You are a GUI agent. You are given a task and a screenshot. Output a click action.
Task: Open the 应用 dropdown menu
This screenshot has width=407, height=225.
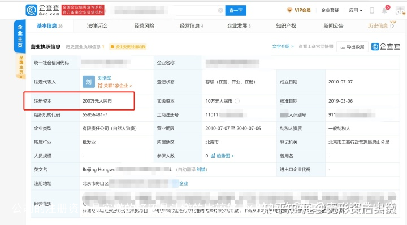click(356, 10)
